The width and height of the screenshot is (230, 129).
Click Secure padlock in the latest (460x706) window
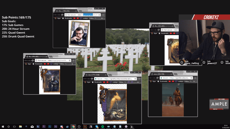(161, 78)
